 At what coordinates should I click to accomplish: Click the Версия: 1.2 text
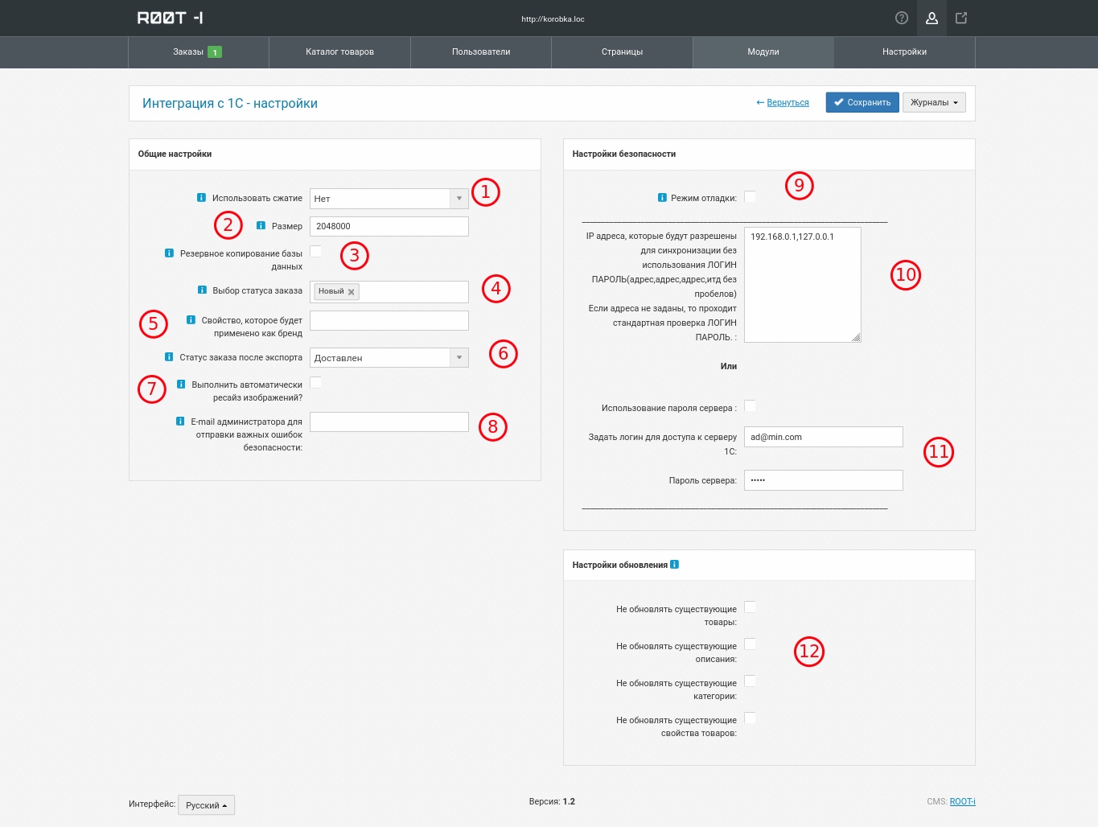pos(552,801)
